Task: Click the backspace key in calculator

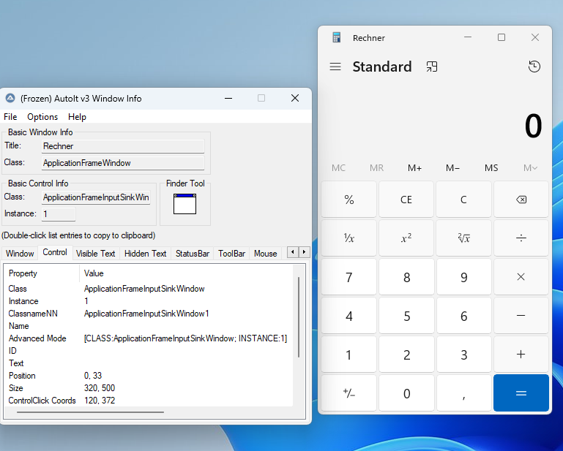Action: point(521,200)
